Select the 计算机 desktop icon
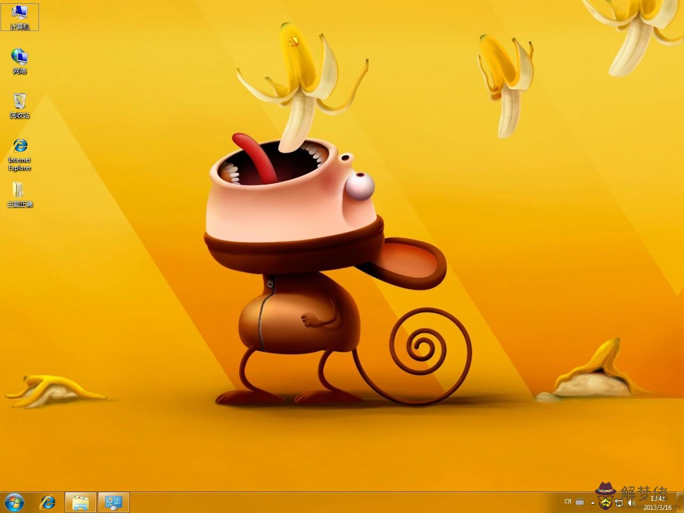This screenshot has height=513, width=684. coord(20,17)
